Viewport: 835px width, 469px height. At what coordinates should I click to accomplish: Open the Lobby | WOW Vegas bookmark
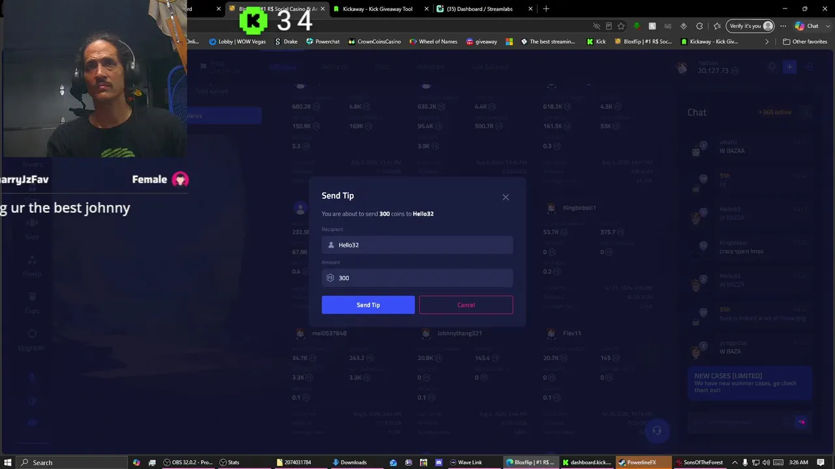pos(237,42)
